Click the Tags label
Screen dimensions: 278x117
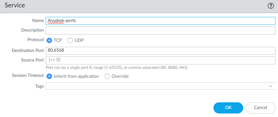(x=39, y=86)
